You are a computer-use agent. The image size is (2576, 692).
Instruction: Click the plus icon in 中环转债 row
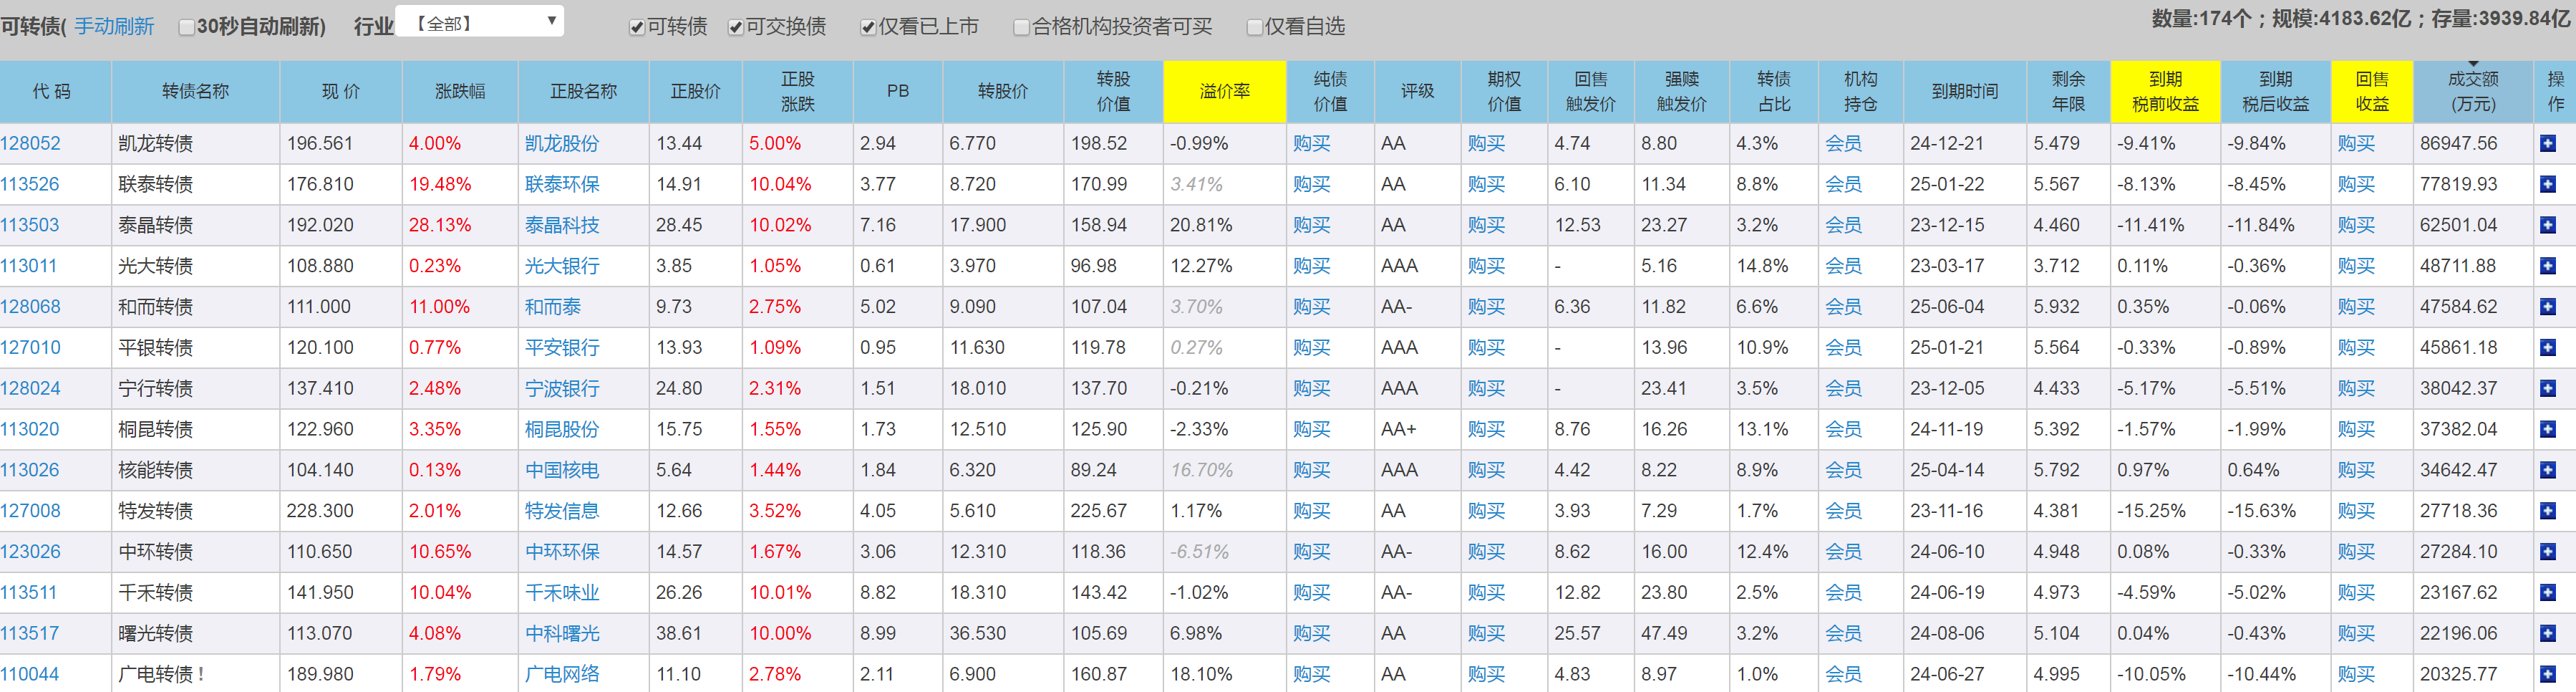[2547, 552]
